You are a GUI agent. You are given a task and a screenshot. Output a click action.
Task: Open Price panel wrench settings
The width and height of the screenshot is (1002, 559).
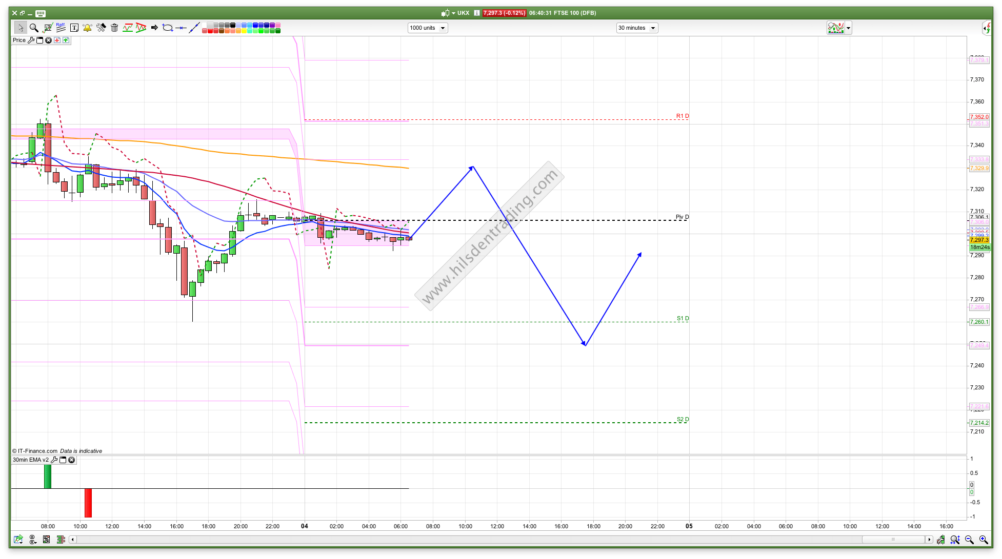31,40
